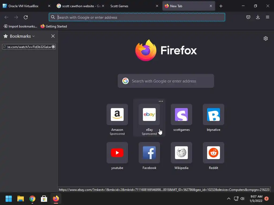Click the back navigation arrow

click(6, 17)
